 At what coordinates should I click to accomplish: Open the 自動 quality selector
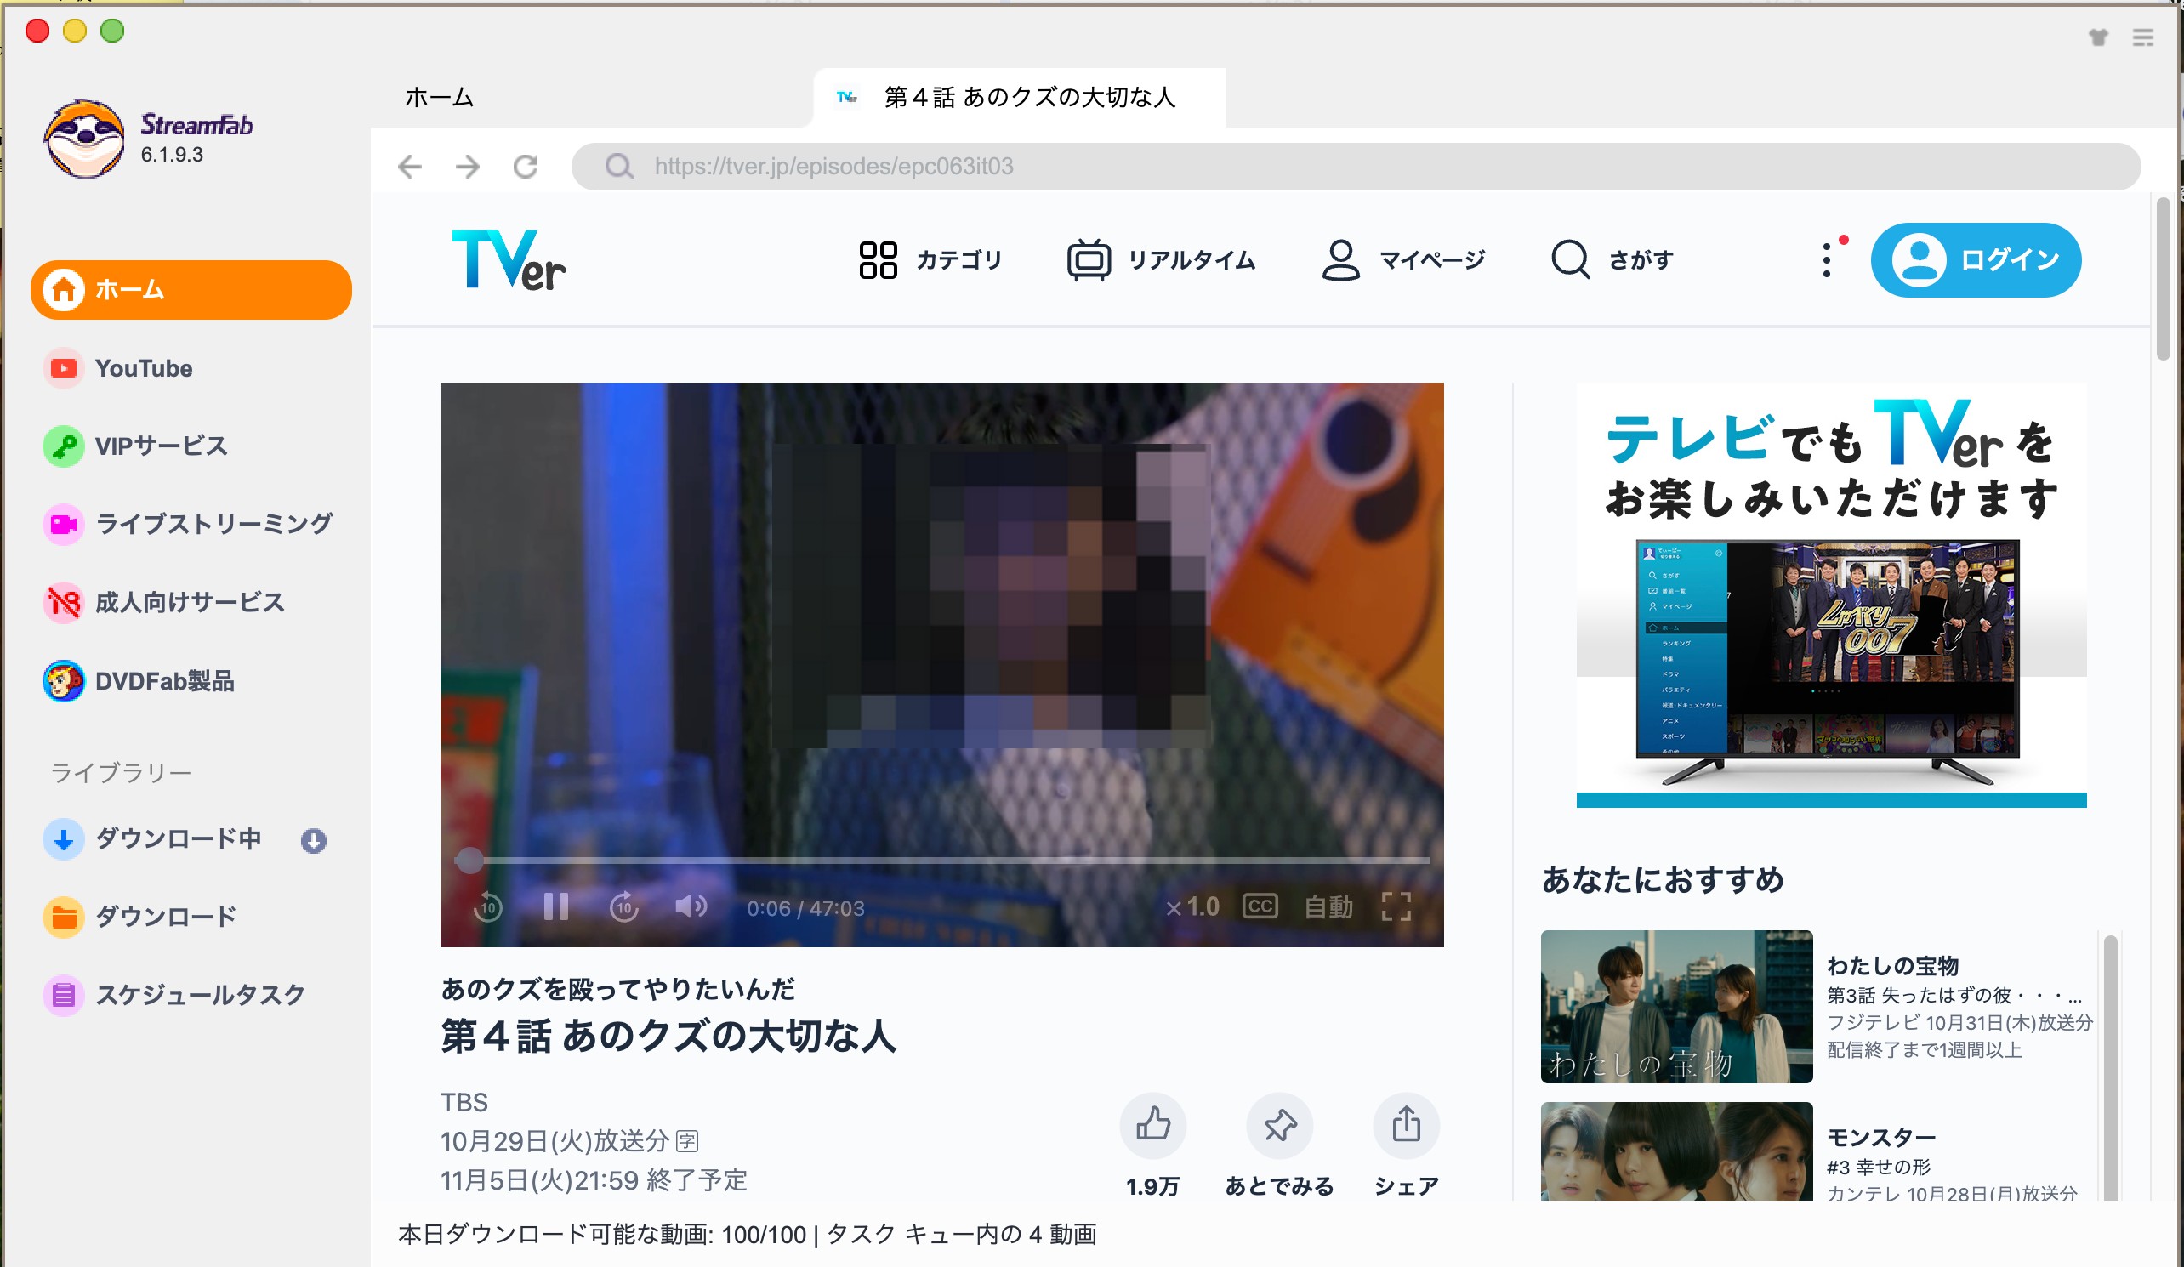(x=1328, y=907)
